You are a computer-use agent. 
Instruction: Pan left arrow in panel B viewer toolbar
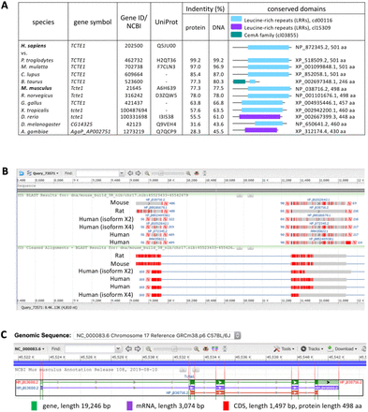(130, 173)
